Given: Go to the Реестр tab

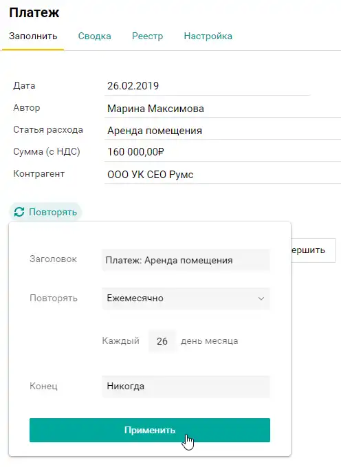Looking at the screenshot, I should point(147,36).
